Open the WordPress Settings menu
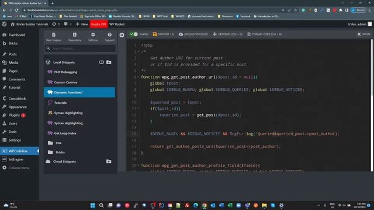 click(x=19, y=140)
